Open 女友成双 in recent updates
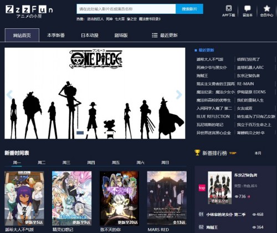 coord(245,108)
